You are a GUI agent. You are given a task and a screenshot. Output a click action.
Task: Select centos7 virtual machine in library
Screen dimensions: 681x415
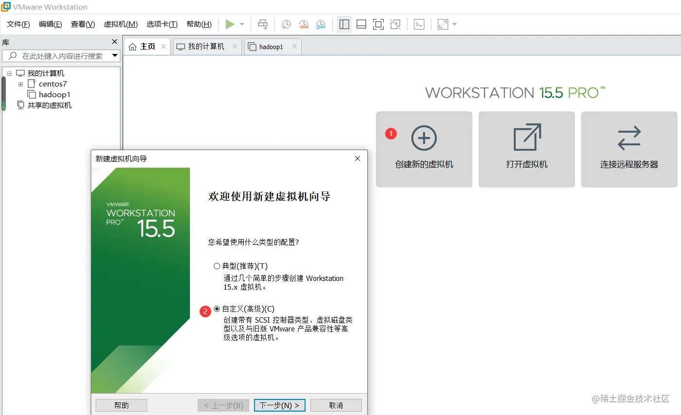[53, 84]
